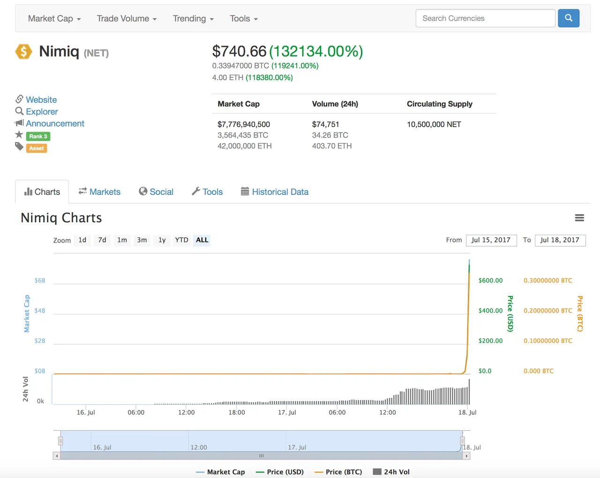
Task: Open the Tools tab below stats
Action: (x=207, y=192)
